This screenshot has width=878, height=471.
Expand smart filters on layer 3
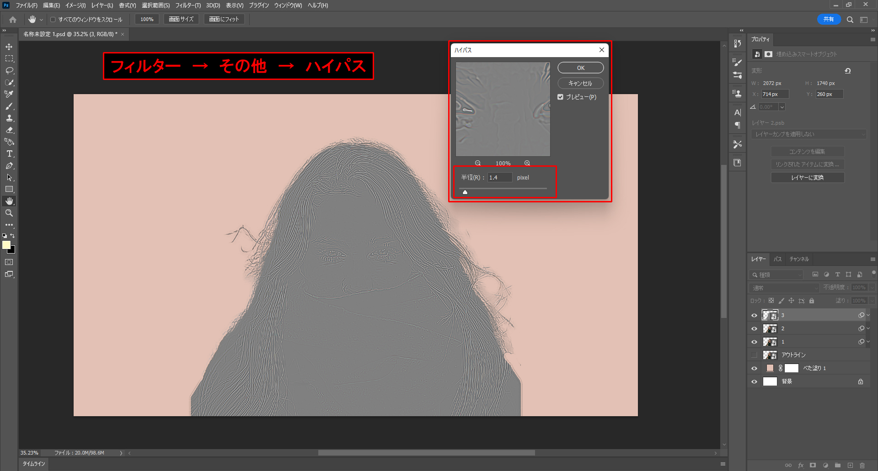868,315
